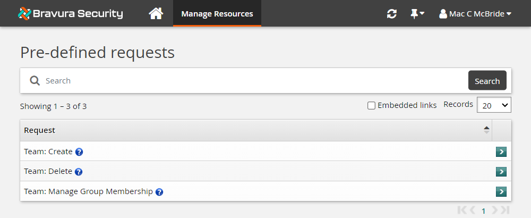
Task: Open help for Manage Group Membership
Action: point(159,192)
